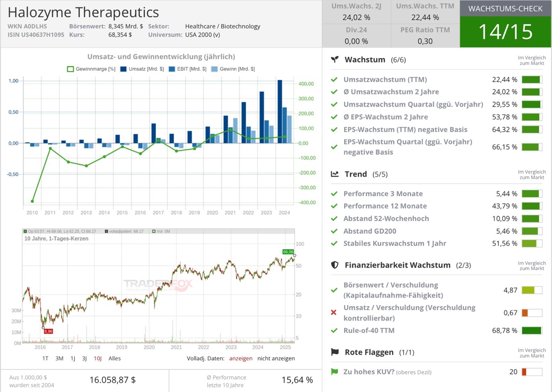Click 'anzeigen' for Volladj. Daten
The image size is (552, 392).
tap(241, 358)
